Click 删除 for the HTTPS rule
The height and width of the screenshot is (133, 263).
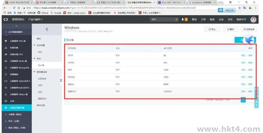pos(251,63)
